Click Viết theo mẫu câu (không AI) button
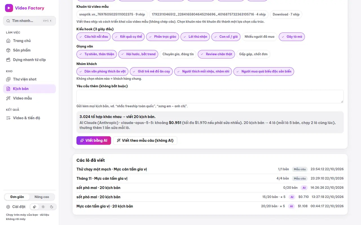361x225 pixels. point(145,141)
